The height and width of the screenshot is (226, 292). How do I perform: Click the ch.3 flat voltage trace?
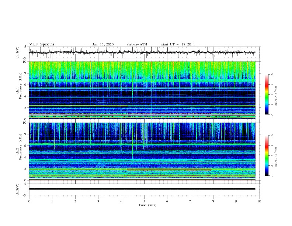click(x=142, y=189)
